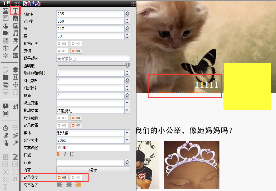The height and width of the screenshot is (191, 276).
Task: Select the download-to-screen tool icon
Action: [x=6, y=48]
